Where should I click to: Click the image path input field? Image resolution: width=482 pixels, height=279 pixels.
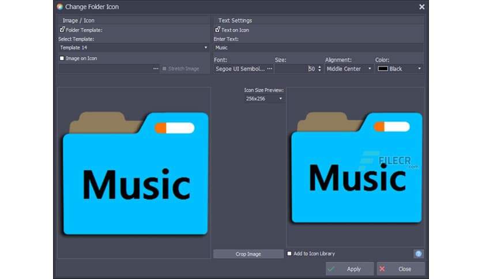pyautogui.click(x=105, y=69)
